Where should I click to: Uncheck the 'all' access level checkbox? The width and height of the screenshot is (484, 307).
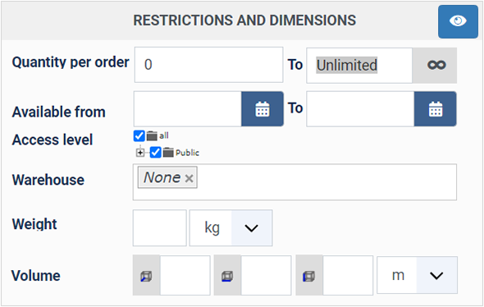tap(139, 135)
